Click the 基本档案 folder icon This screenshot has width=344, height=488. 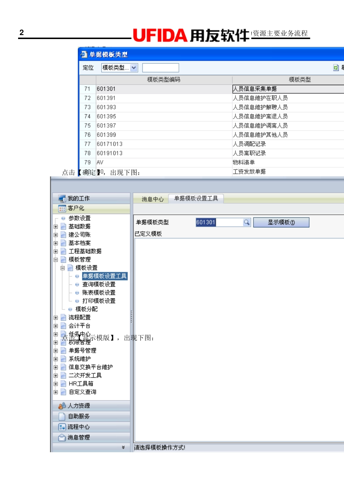[63, 243]
